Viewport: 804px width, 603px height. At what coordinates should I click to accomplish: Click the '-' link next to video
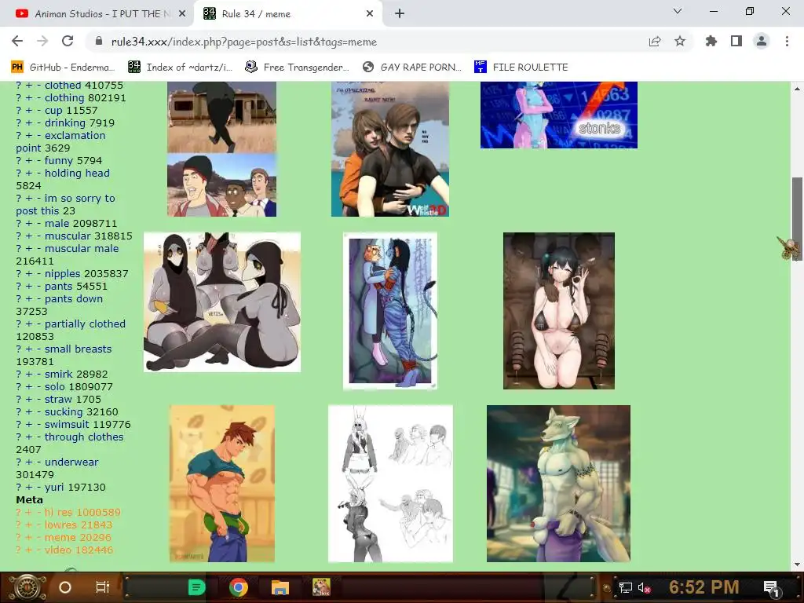click(38, 550)
